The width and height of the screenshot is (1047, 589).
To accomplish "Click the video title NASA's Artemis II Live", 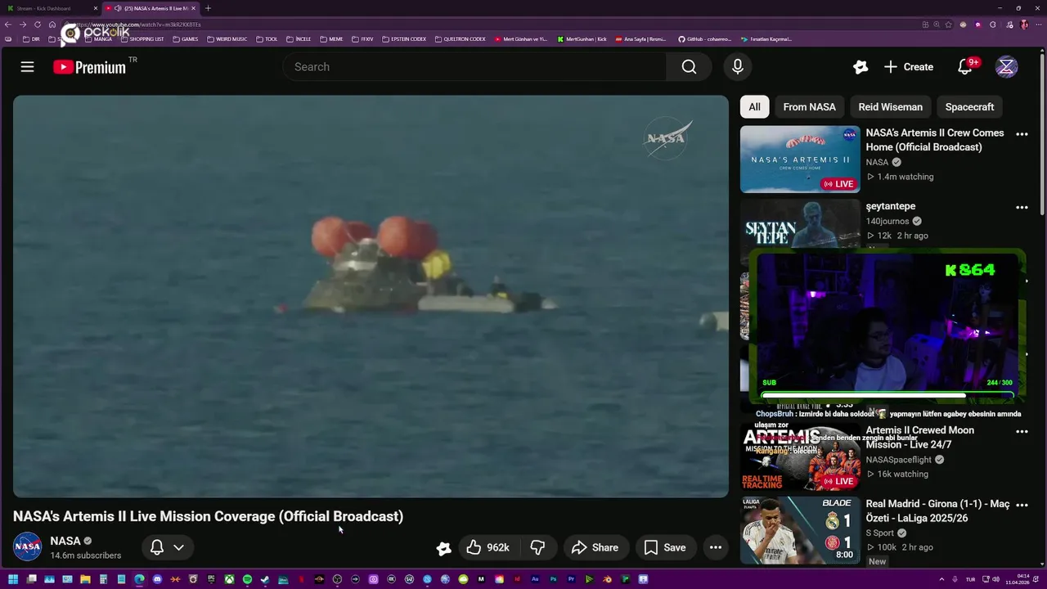I will pyautogui.click(x=208, y=516).
